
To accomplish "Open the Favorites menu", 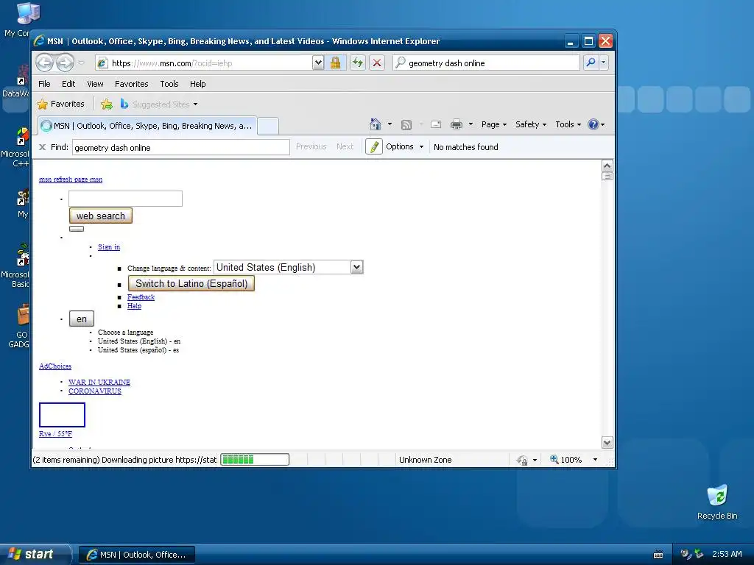I will click(131, 84).
